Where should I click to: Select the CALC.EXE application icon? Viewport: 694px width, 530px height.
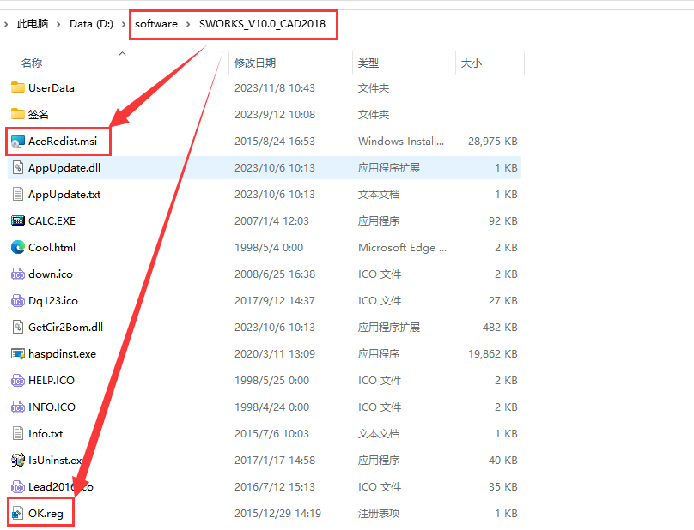coord(18,220)
